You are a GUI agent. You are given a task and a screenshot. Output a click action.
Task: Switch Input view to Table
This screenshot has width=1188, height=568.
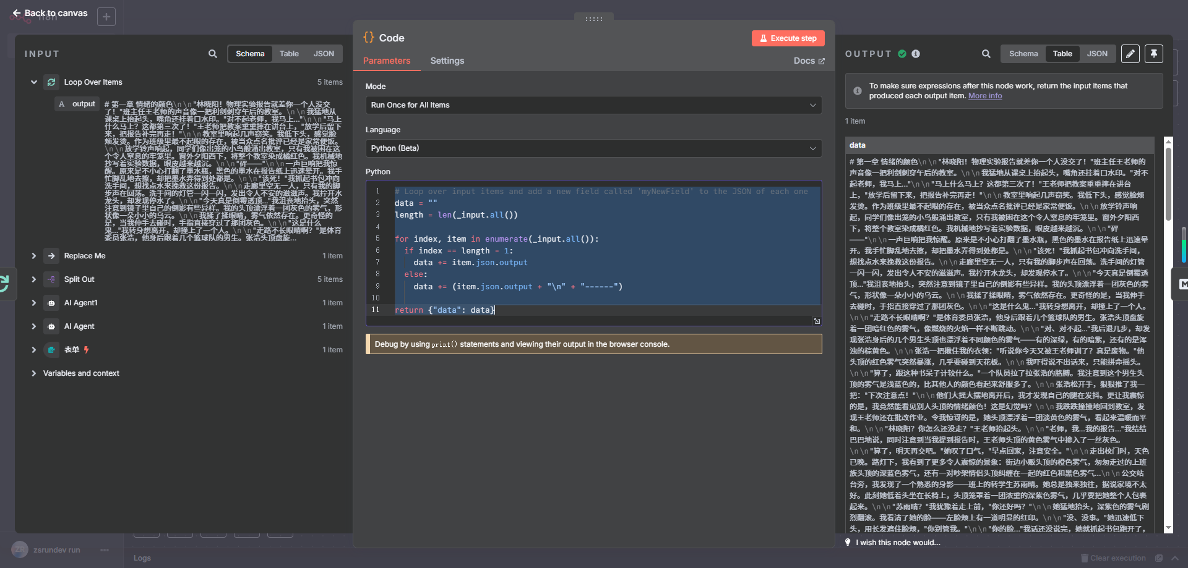pos(289,54)
